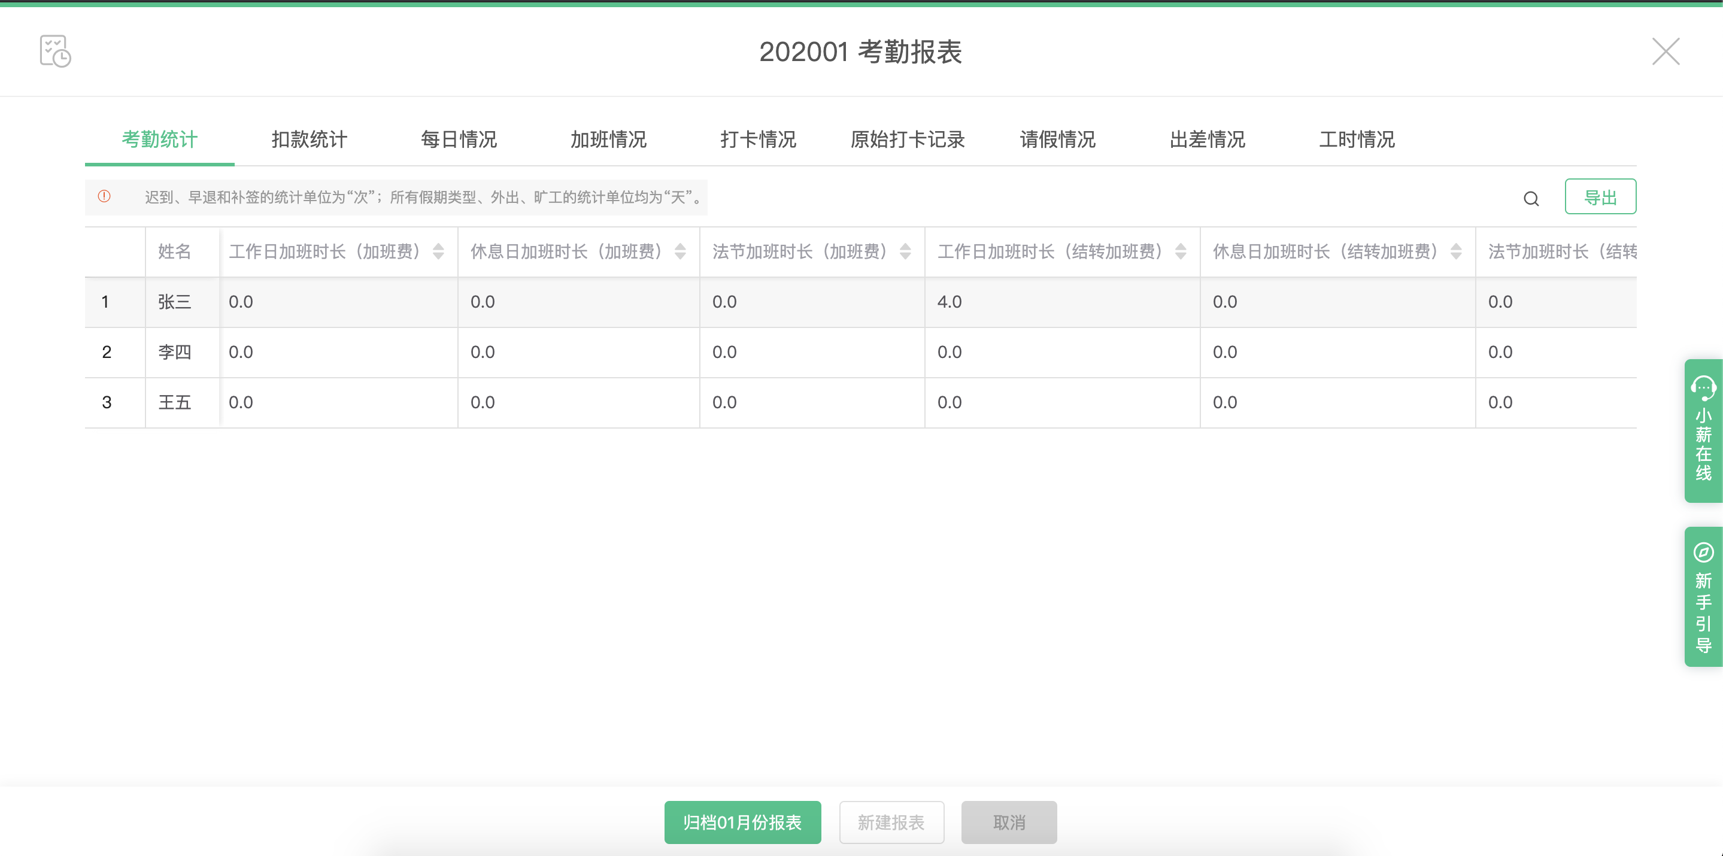Click the red warning info icon

(104, 196)
